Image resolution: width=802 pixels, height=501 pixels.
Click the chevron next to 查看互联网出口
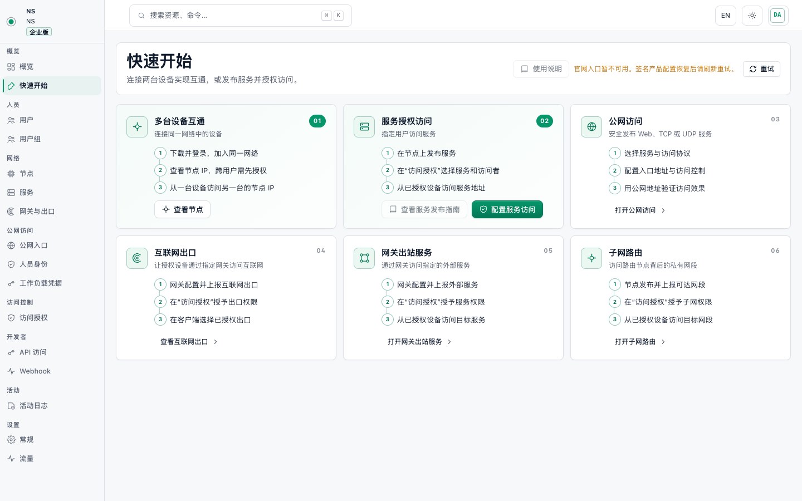216,342
